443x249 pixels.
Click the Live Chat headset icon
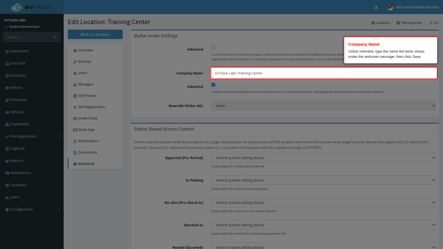tap(7, 64)
